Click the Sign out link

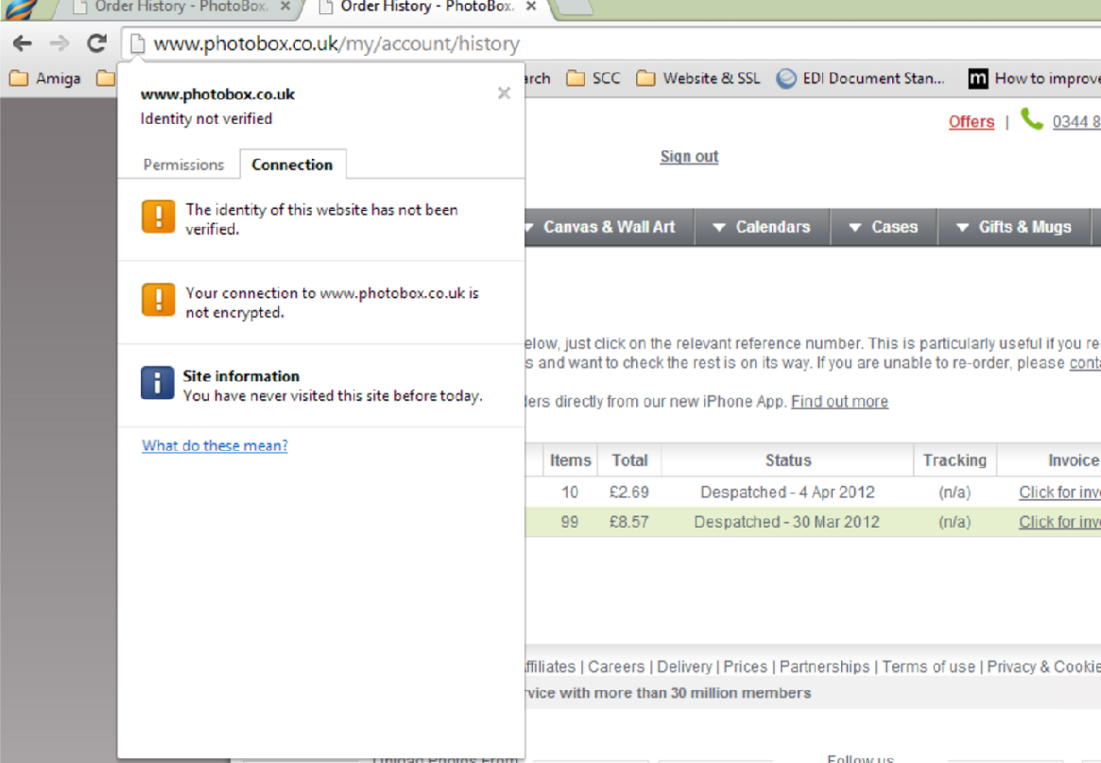pos(689,157)
